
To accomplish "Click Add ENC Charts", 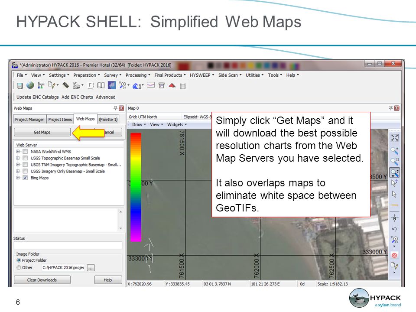I will pos(77,97).
